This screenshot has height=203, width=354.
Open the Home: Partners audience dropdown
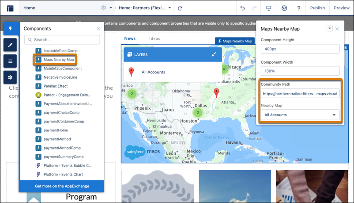click(x=144, y=8)
